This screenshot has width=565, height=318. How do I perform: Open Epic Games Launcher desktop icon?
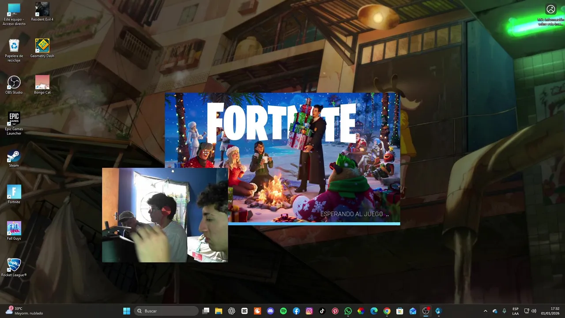(14, 124)
